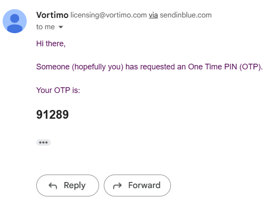Click the phrase '(hopefully you)'
This screenshot has height=206, width=276.
click(x=98, y=67)
